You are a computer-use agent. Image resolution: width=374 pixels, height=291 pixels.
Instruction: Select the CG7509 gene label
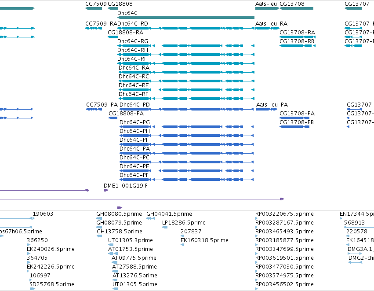pos(96,4)
